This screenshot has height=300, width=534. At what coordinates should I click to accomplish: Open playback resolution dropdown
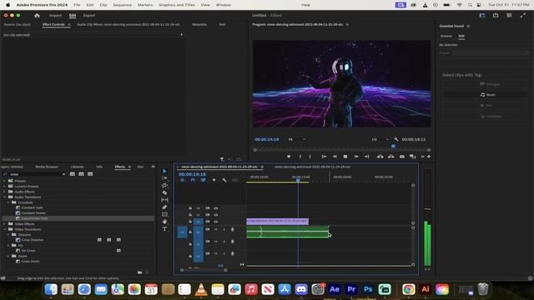coord(380,139)
